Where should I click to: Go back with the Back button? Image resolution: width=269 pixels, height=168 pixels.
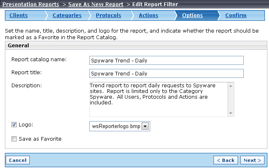coord(226,160)
